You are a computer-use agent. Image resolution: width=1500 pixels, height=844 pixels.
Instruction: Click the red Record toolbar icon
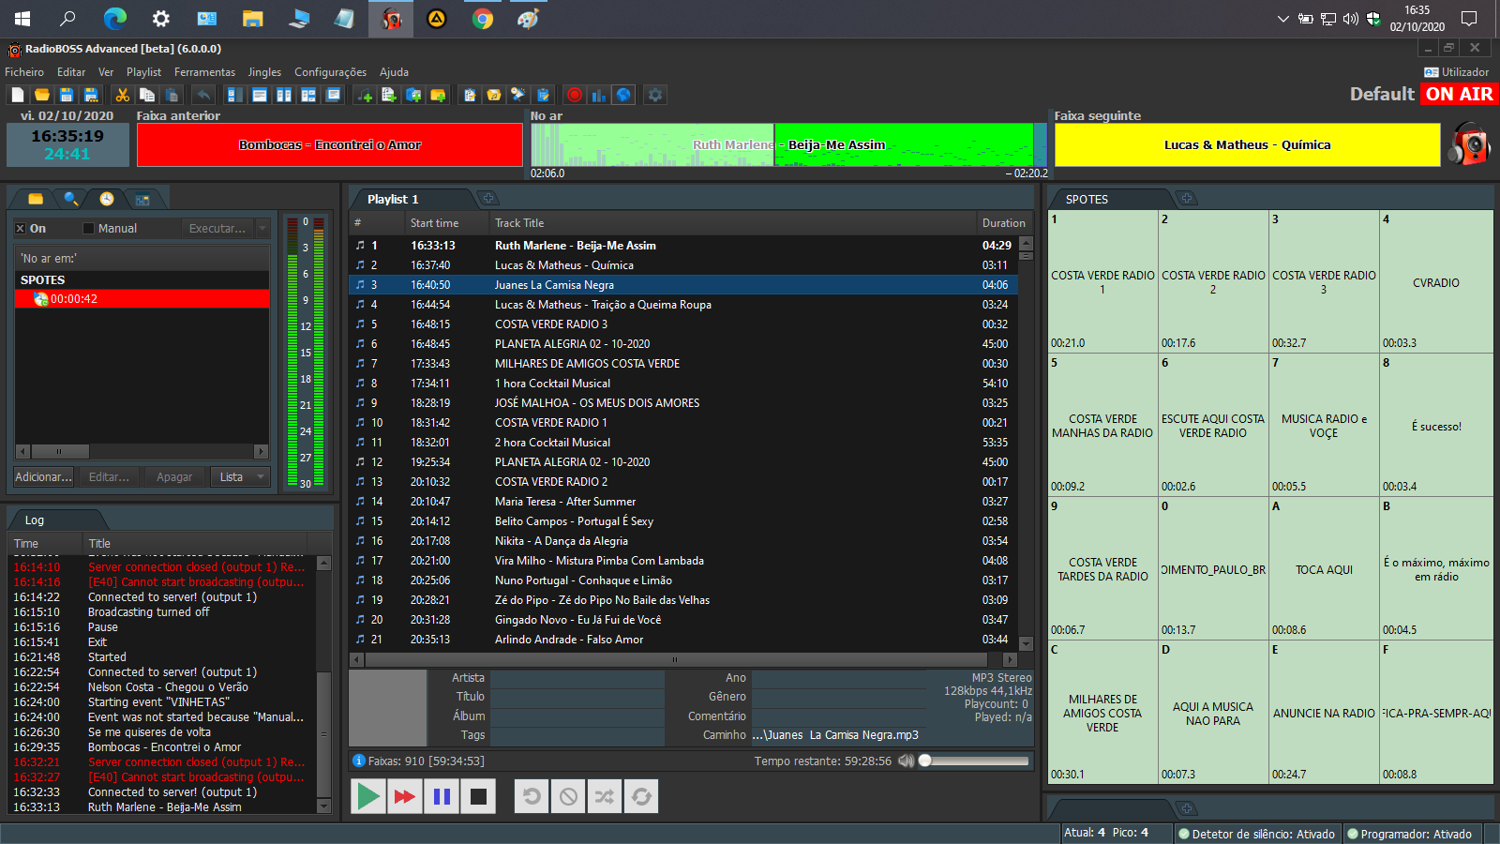[575, 95]
